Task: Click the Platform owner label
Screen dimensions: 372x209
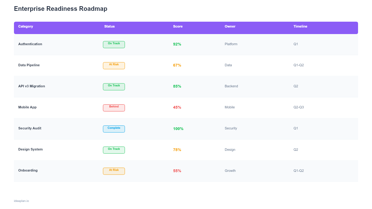Action: (x=231, y=44)
